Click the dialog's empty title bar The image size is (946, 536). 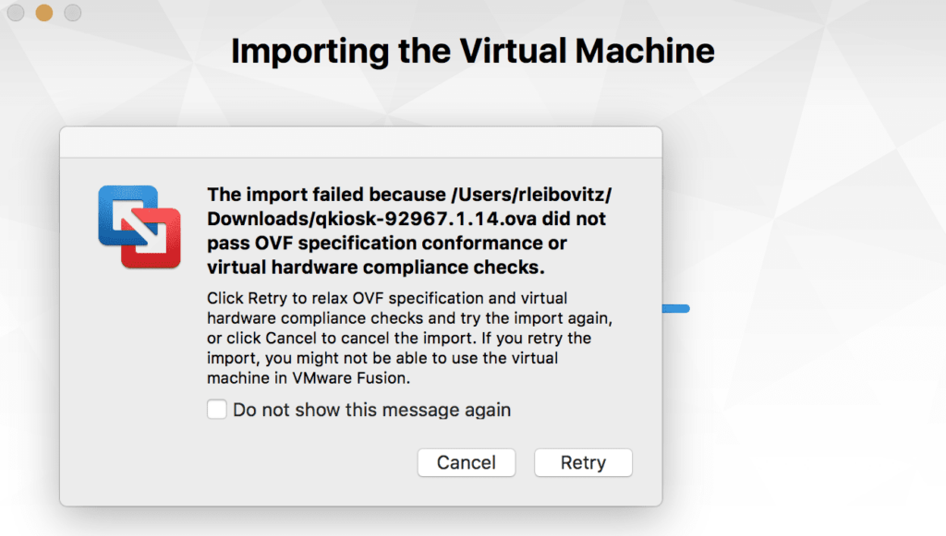(360, 142)
